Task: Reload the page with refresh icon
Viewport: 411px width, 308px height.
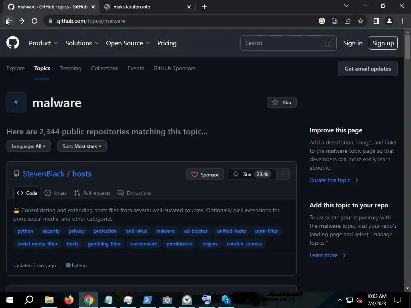Action: point(35,21)
